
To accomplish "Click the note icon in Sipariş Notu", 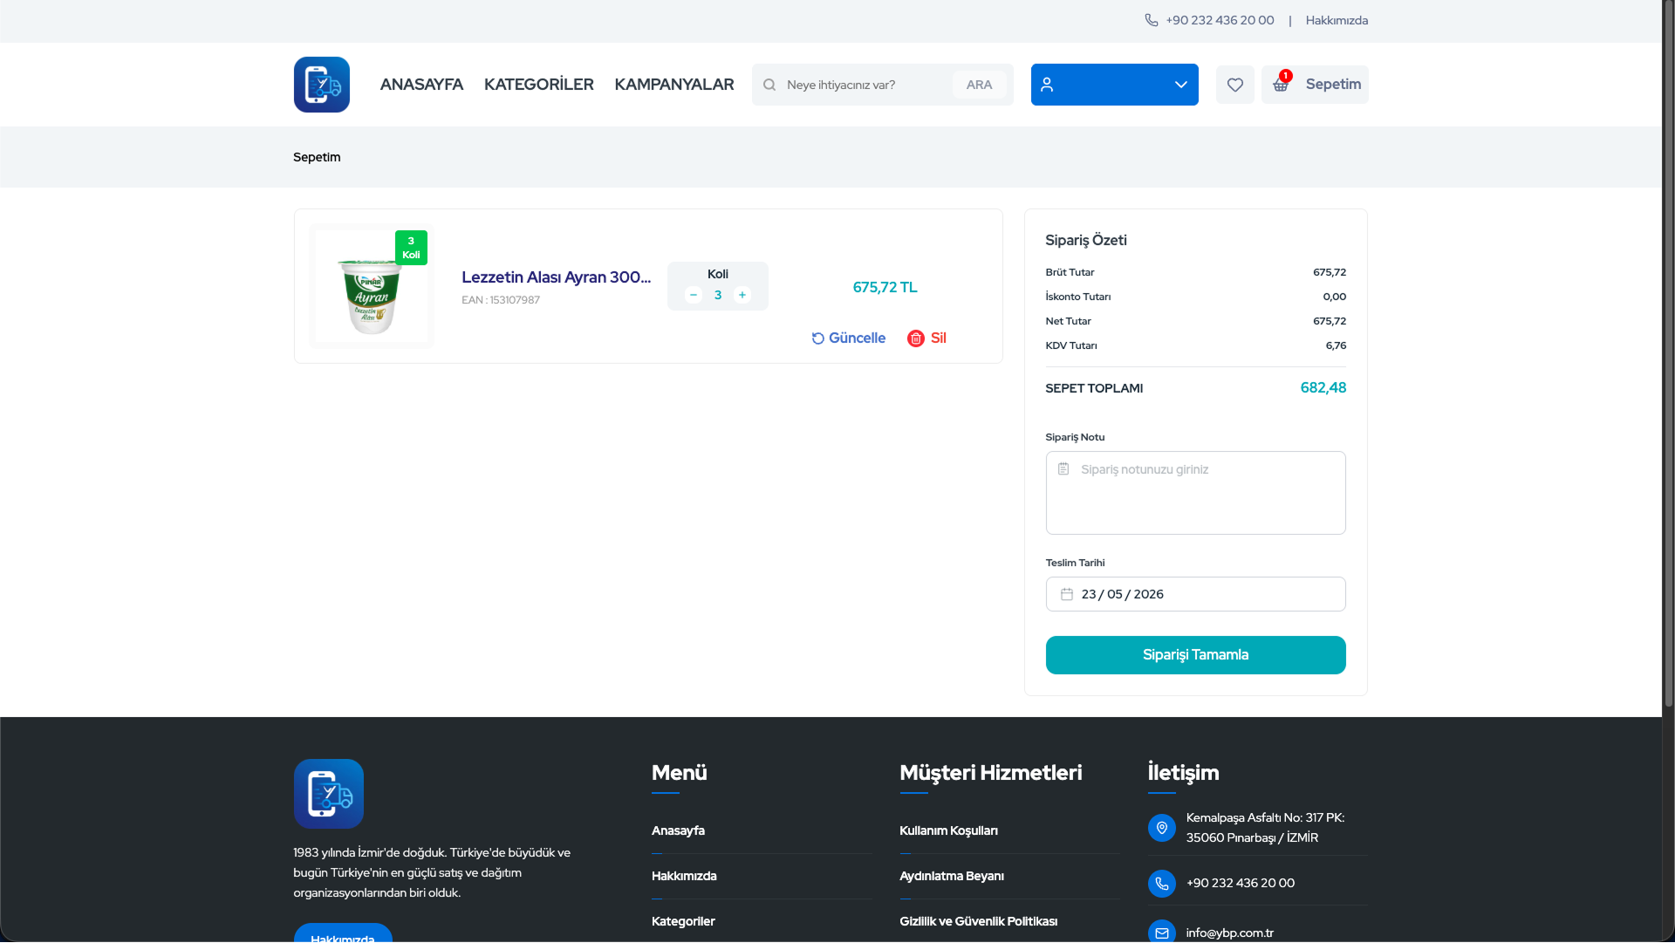I will 1063,469.
